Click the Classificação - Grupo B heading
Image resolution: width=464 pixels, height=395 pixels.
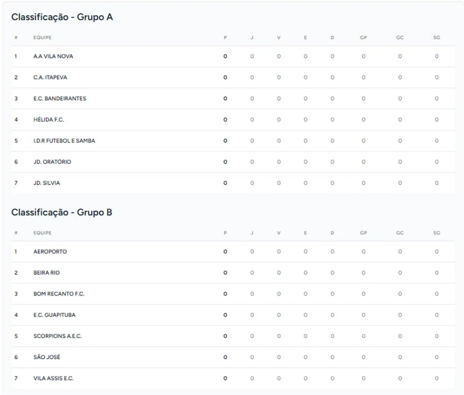62,212
